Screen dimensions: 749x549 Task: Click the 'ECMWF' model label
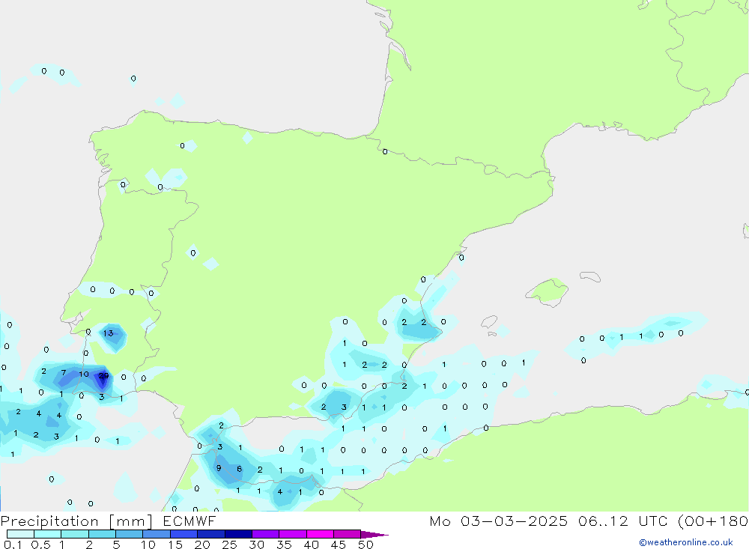[x=189, y=521]
